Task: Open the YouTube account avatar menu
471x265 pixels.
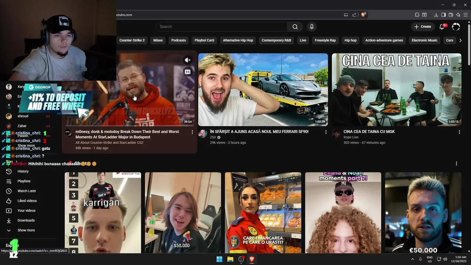Action: [456, 26]
